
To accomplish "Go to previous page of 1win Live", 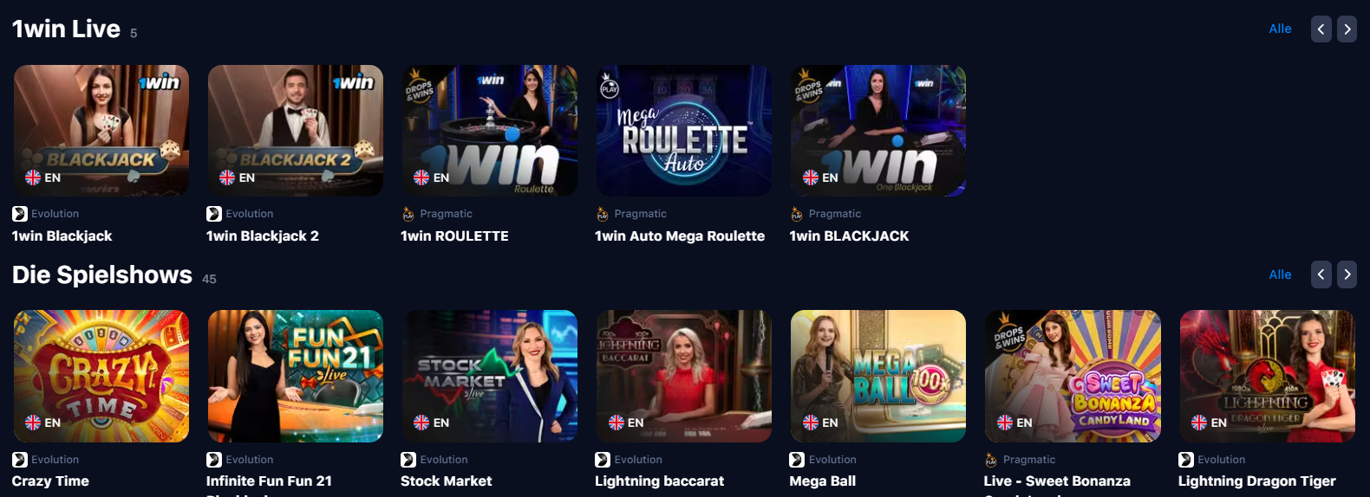I will [1321, 29].
